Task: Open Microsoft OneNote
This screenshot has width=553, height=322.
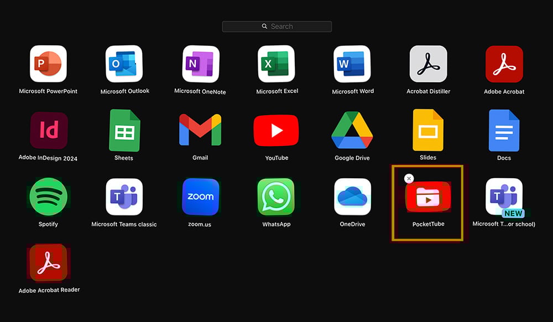Action: 200,64
